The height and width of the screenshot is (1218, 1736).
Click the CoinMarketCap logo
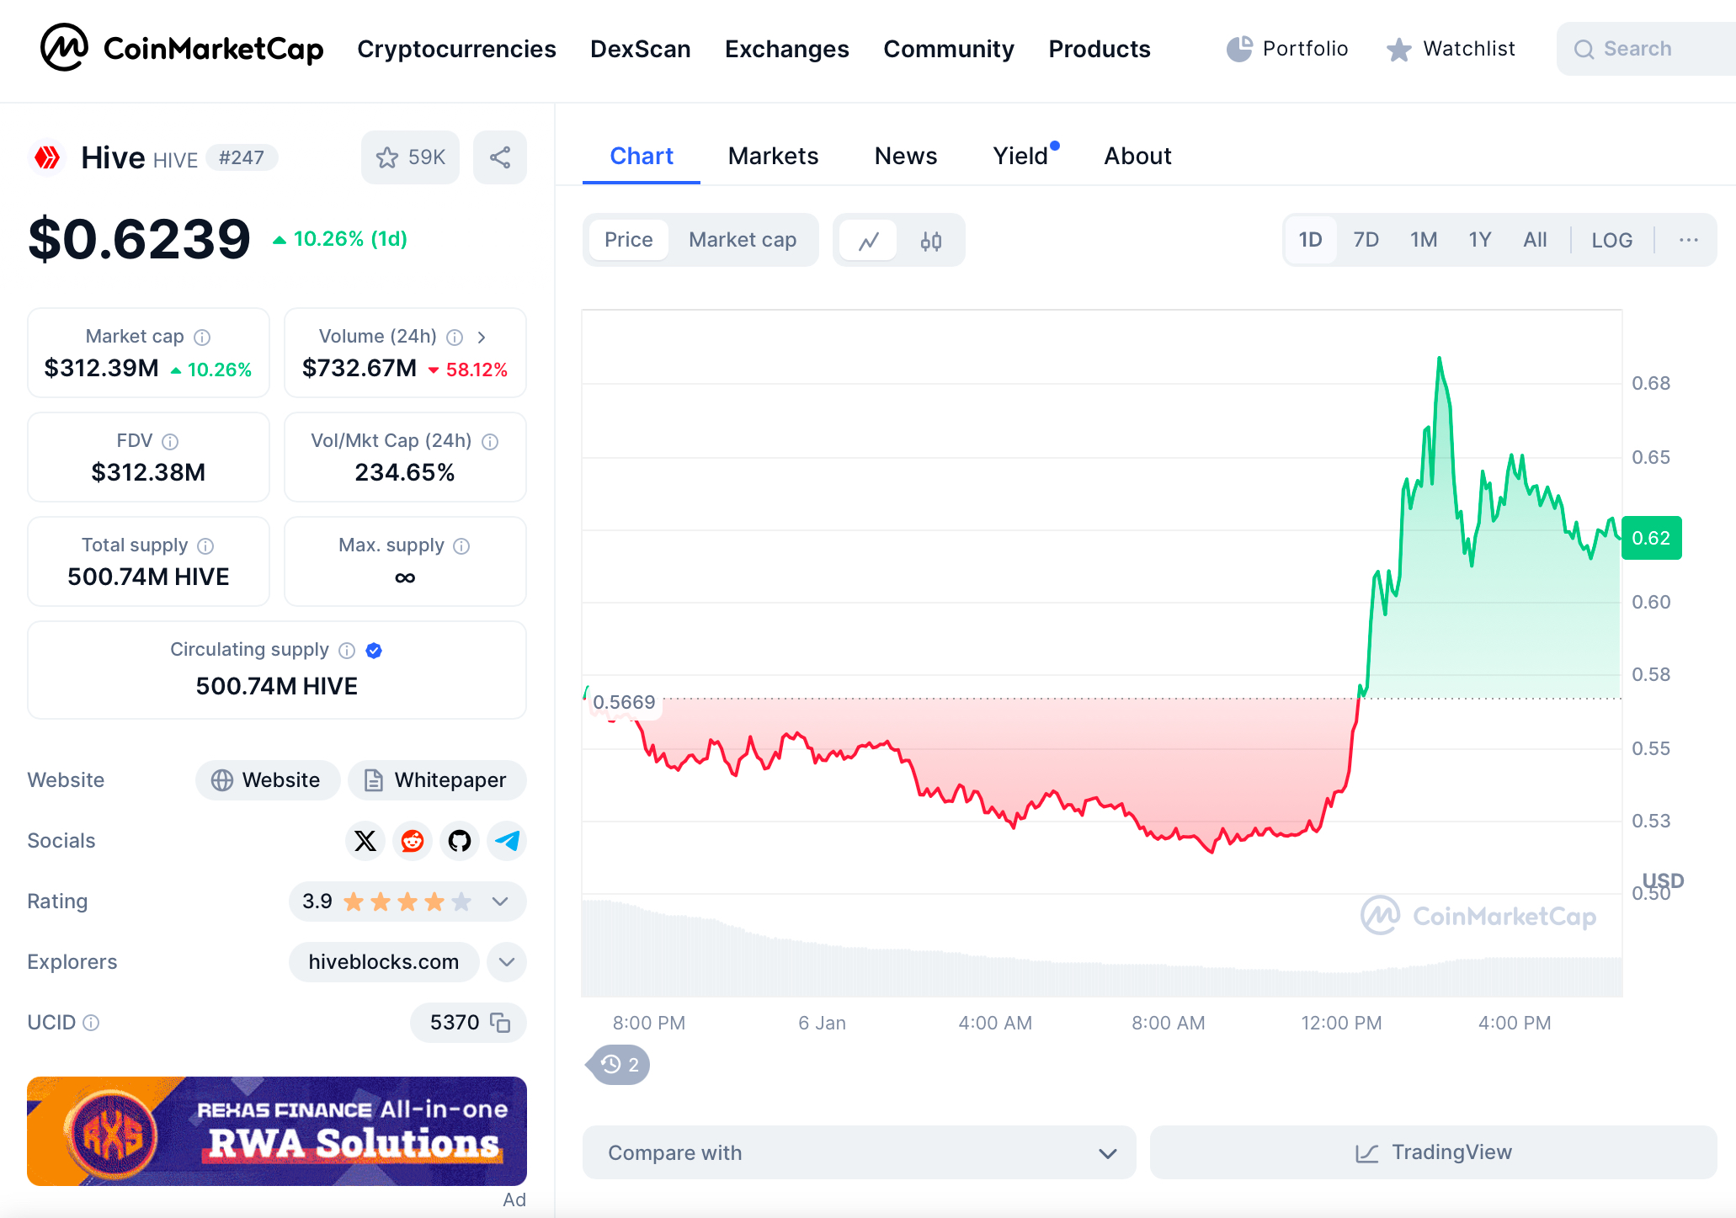point(182,48)
